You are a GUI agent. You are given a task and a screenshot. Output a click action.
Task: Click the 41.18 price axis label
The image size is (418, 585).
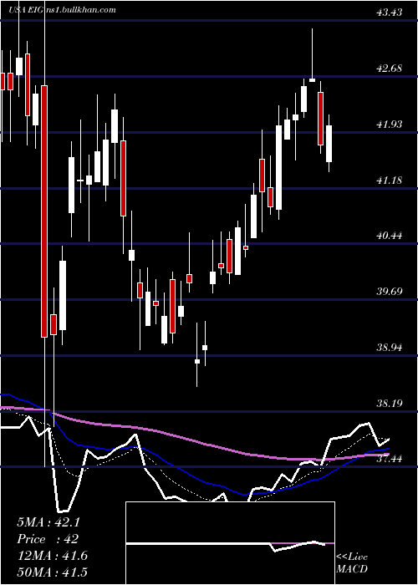click(x=390, y=181)
